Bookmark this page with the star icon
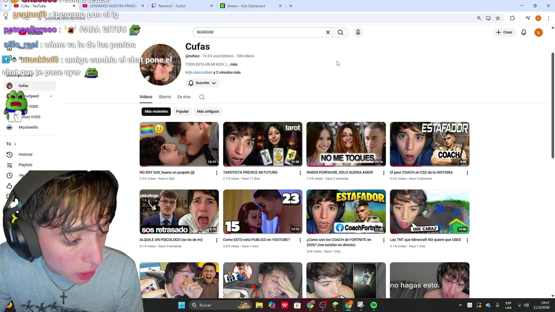This screenshot has height=312, width=555. click(498, 18)
